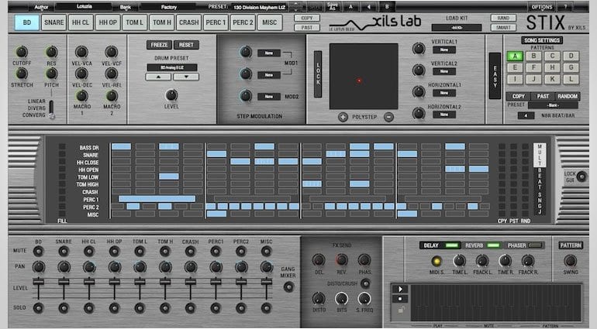
Task: Open the MOD2 source dropdown
Action: pos(269,97)
